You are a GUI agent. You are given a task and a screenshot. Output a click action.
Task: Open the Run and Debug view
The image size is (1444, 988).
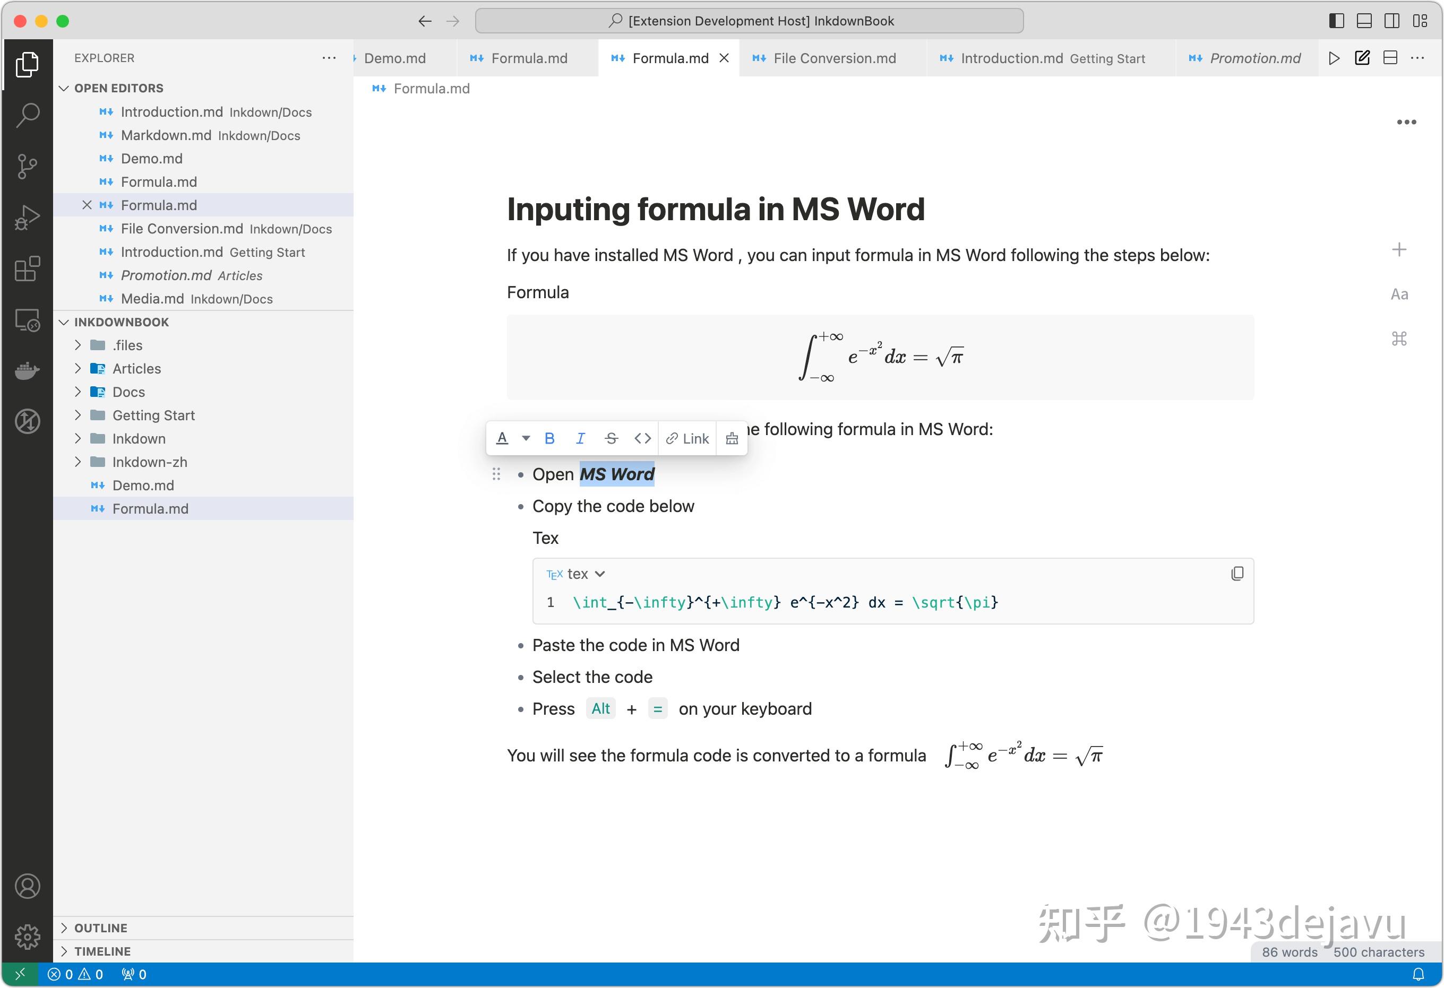point(27,216)
